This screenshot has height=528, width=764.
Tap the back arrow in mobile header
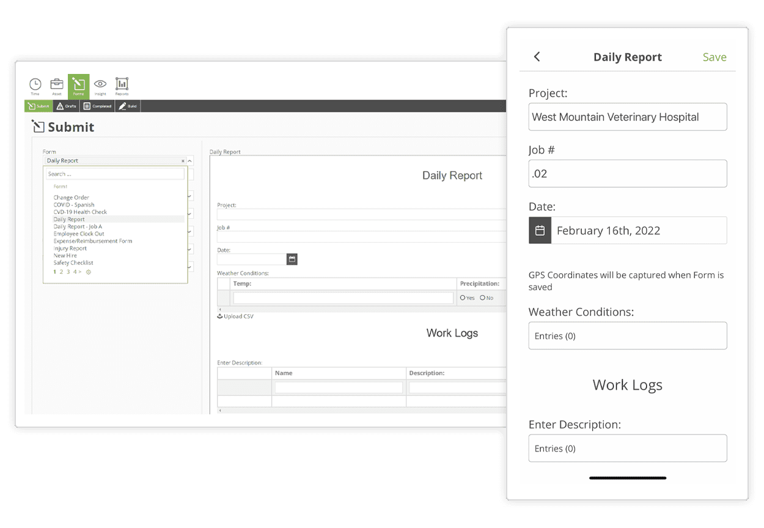click(537, 57)
